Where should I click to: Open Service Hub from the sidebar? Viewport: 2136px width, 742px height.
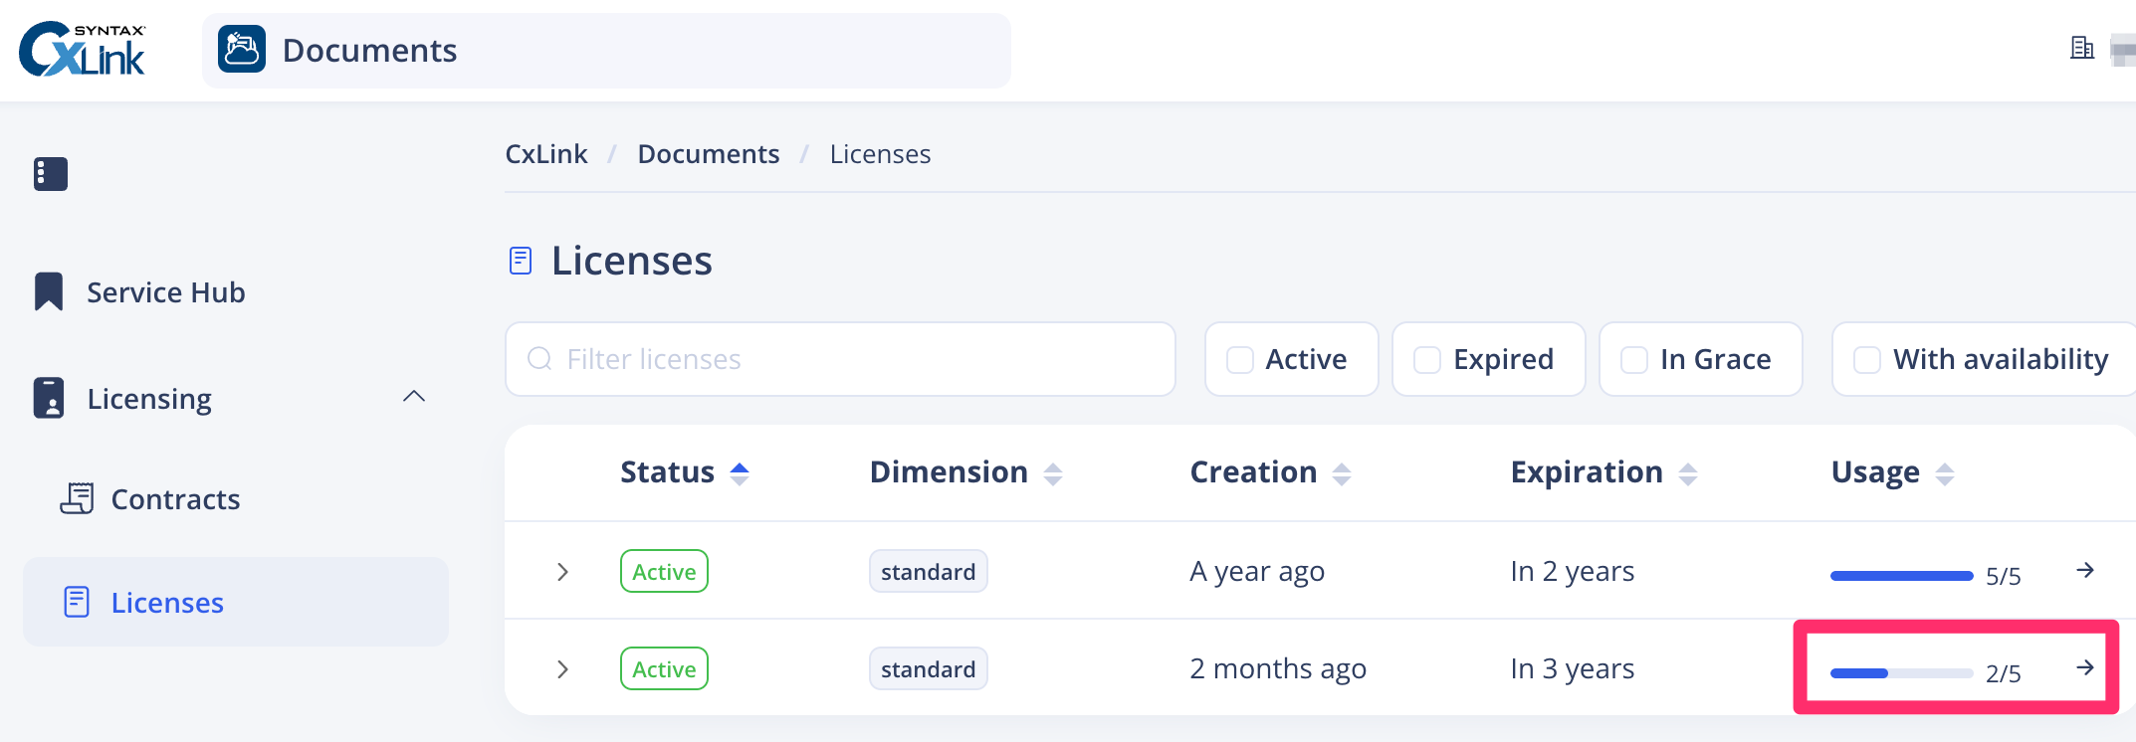coord(165,292)
